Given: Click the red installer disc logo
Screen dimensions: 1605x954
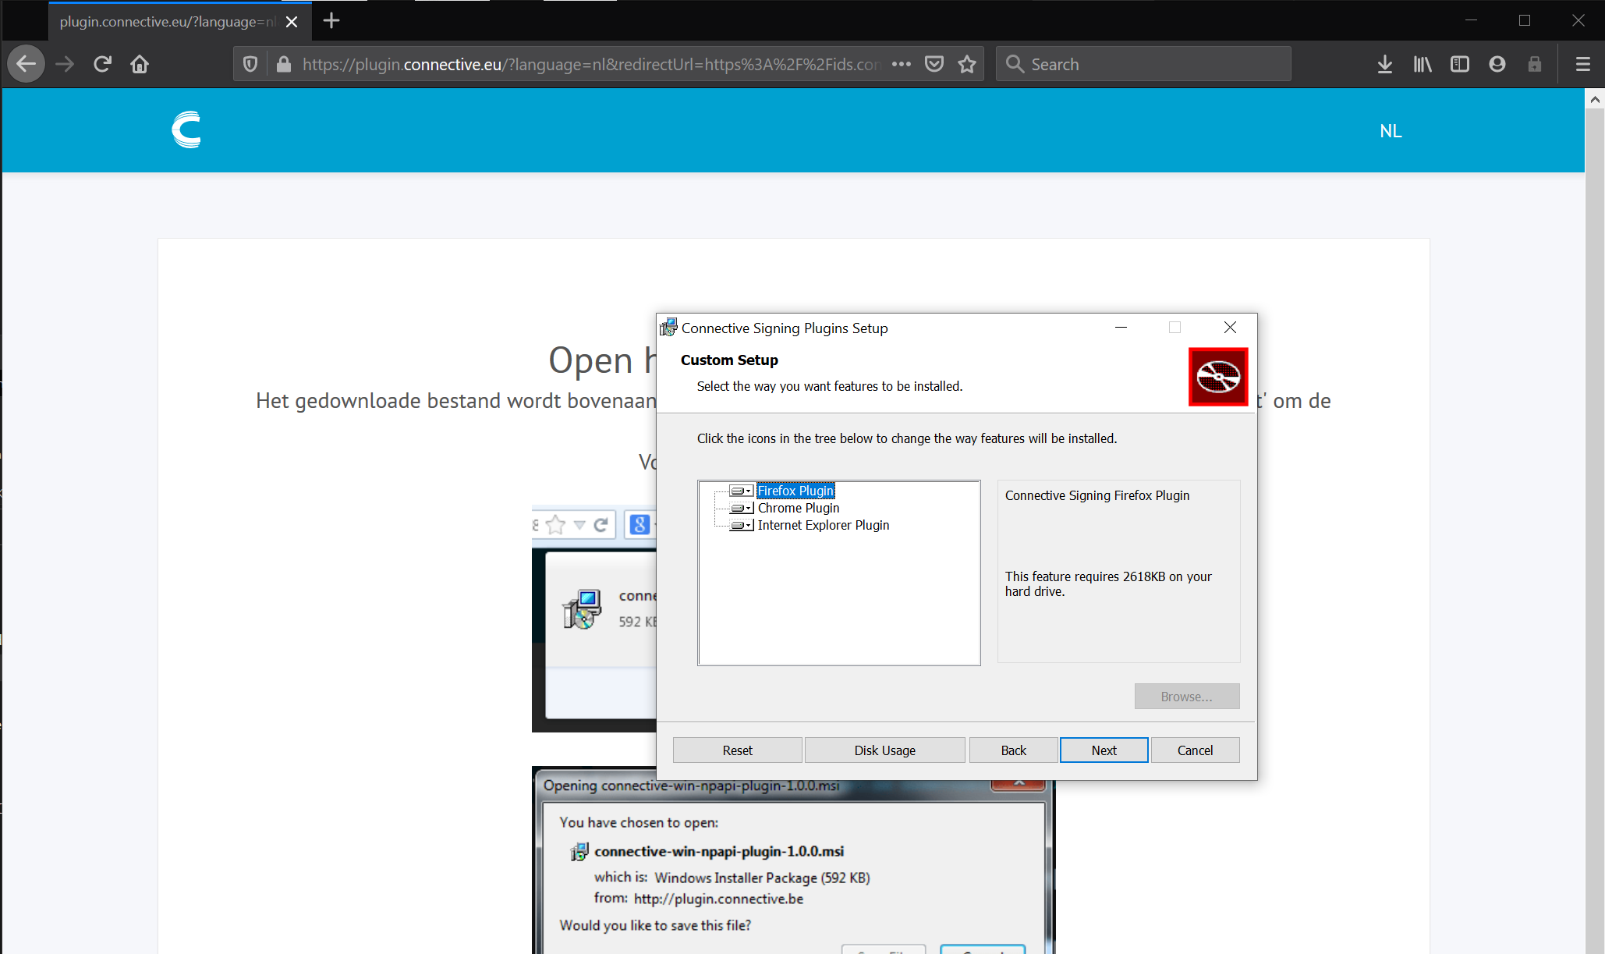Looking at the screenshot, I should (x=1218, y=377).
